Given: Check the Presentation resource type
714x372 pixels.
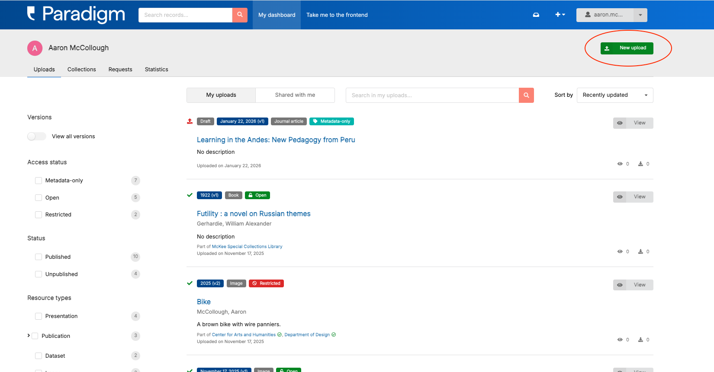Looking at the screenshot, I should pyautogui.click(x=39, y=316).
